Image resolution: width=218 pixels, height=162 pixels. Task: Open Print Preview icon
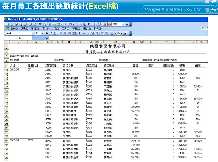pos(35,24)
